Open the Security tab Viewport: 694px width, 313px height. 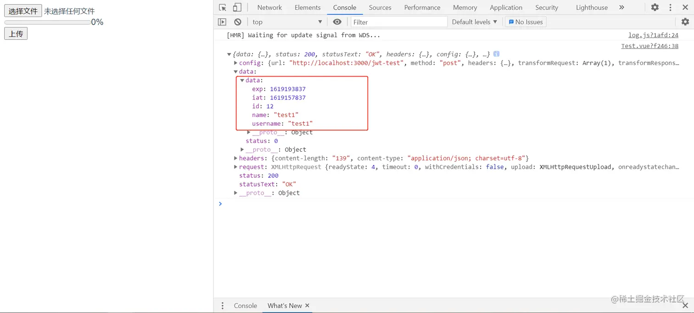coord(547,7)
